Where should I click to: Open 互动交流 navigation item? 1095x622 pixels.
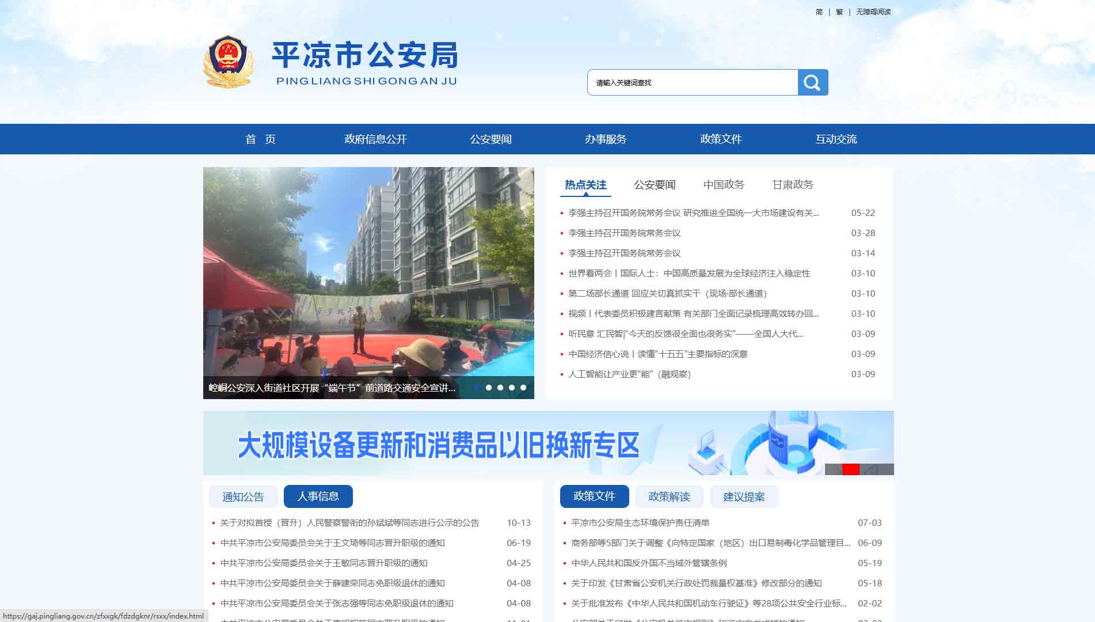point(836,139)
